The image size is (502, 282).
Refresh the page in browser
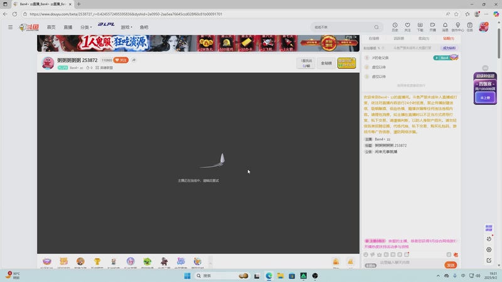point(14,14)
